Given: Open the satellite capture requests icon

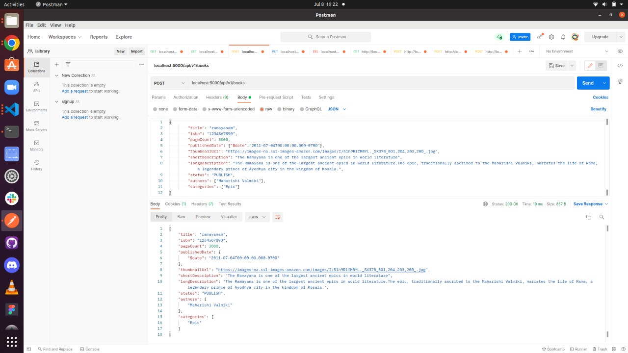Looking at the screenshot, I should 540,37.
